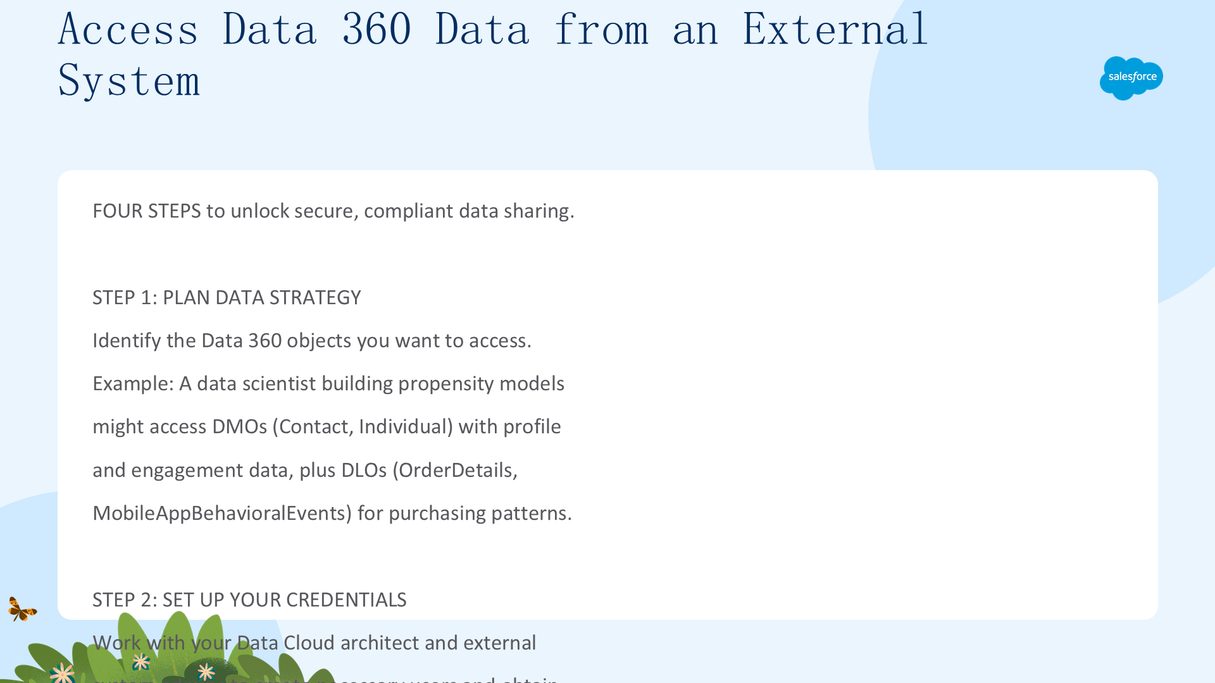Select "360" in the slide title

(x=377, y=29)
